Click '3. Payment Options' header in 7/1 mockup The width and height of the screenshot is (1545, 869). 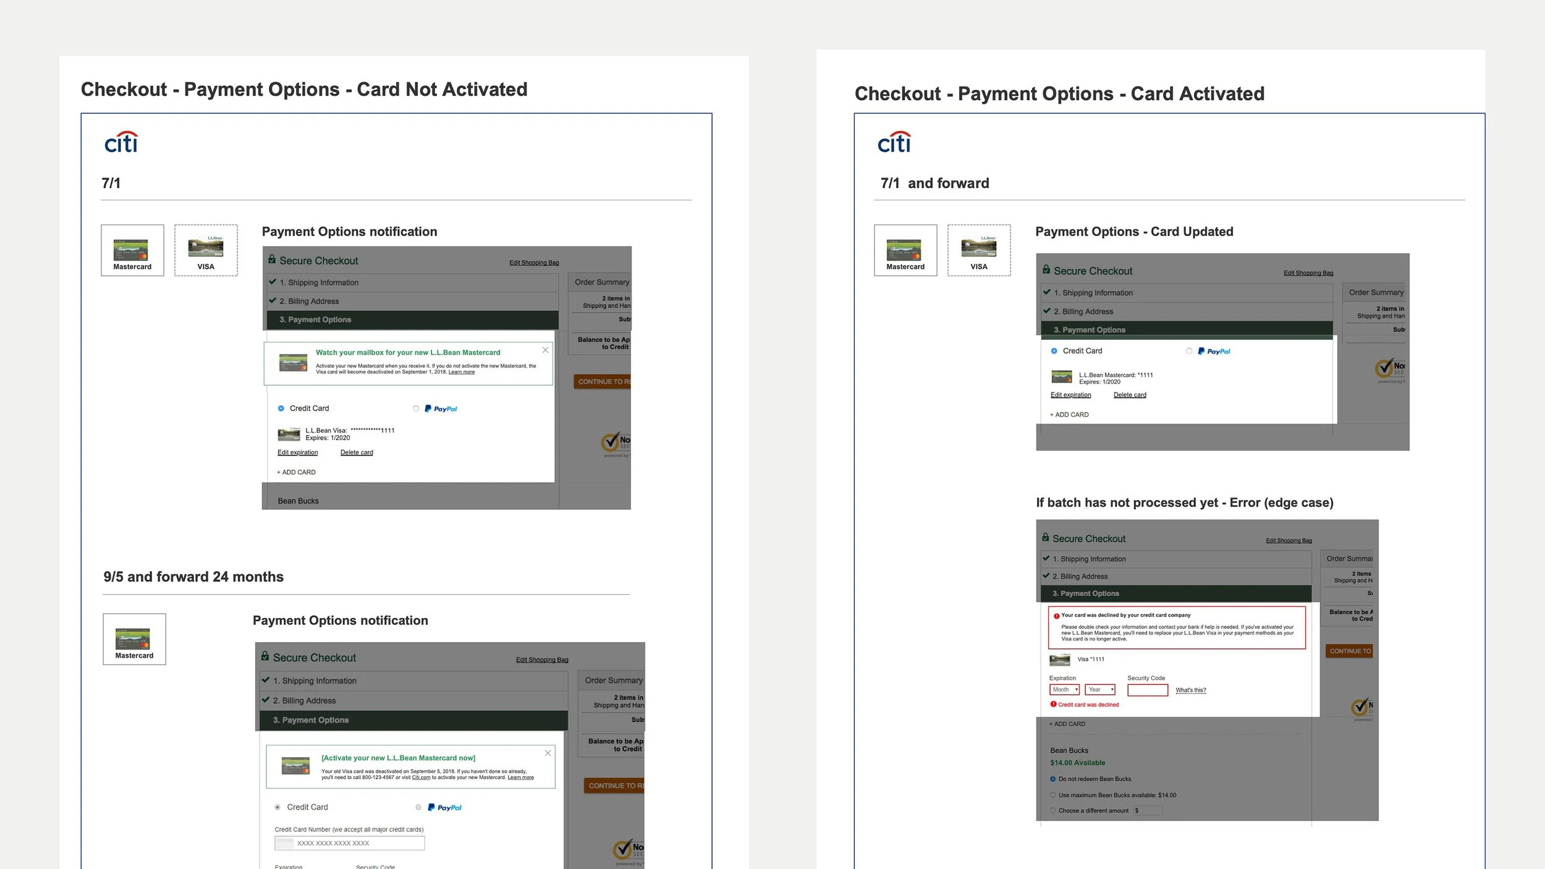(x=413, y=320)
